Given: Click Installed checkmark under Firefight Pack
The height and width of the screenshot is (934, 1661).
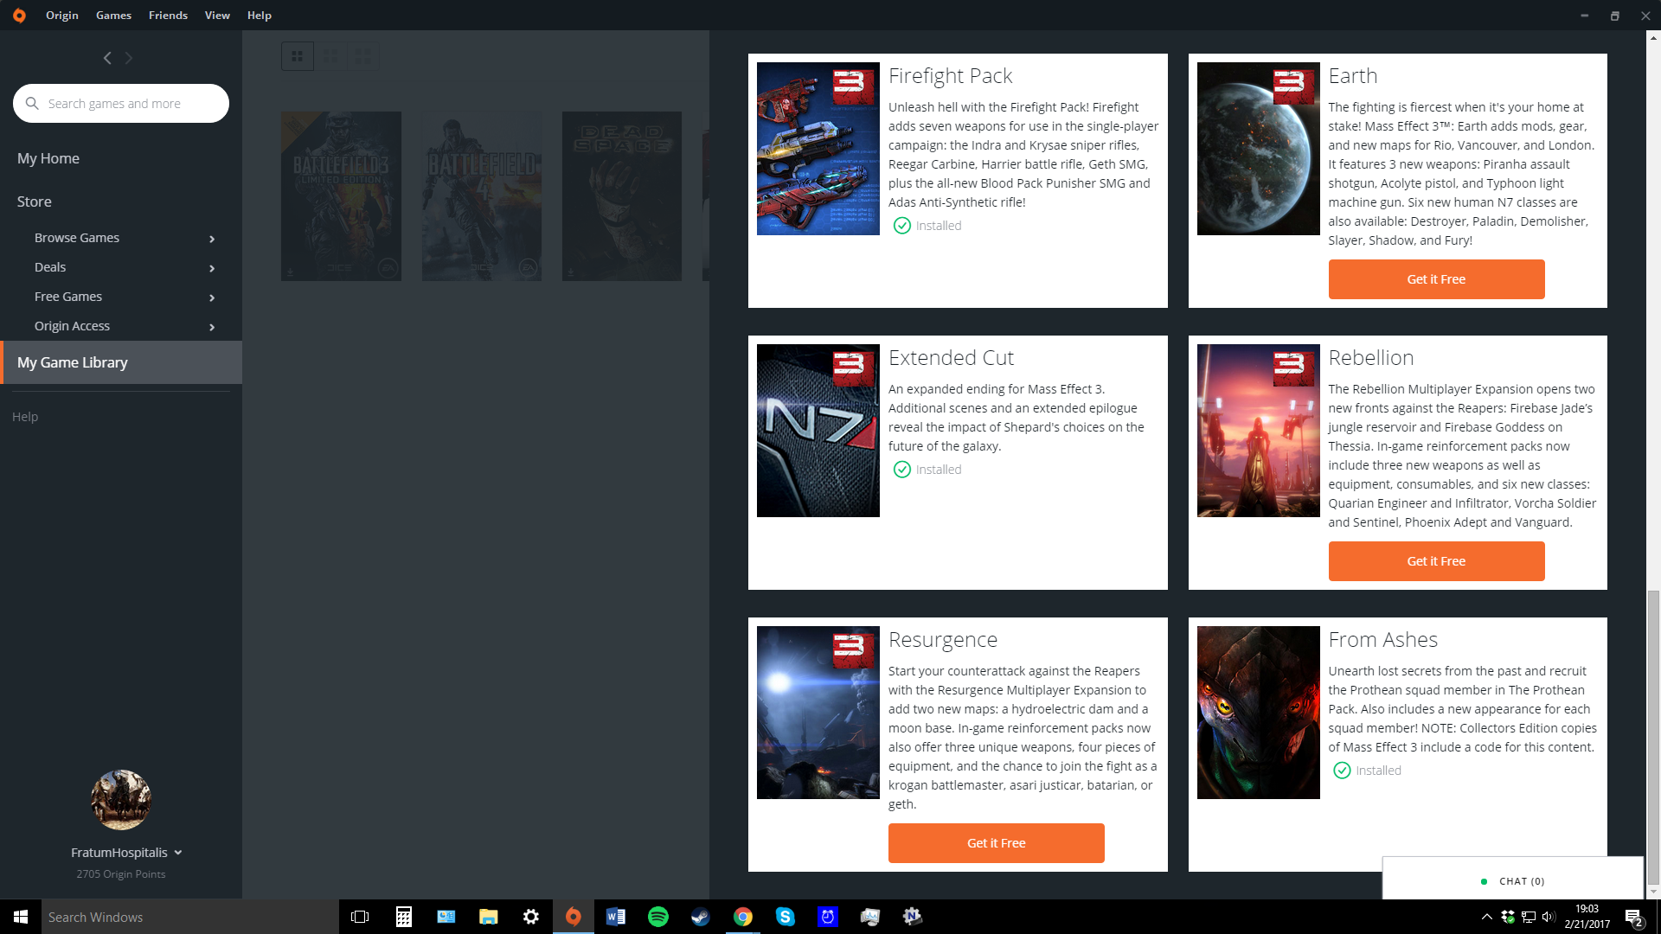Looking at the screenshot, I should coord(902,226).
